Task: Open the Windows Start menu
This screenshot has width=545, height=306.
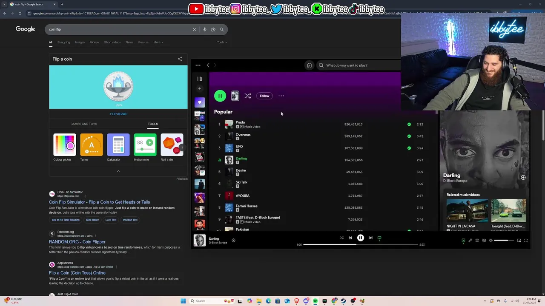Action: click(183, 301)
